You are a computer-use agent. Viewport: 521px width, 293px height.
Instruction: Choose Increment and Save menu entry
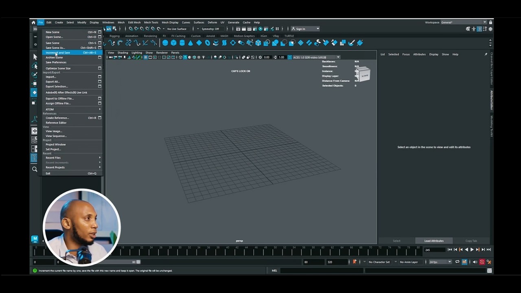[x=72, y=53]
